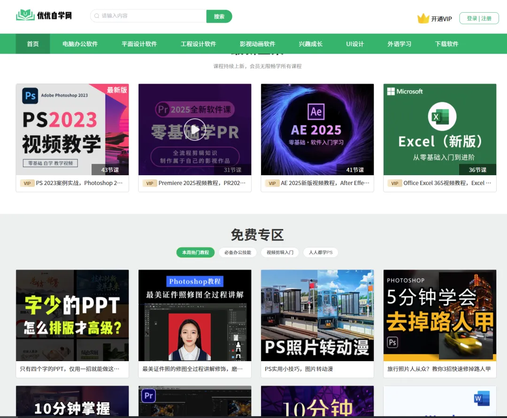The image size is (507, 418).
Task: Click the VIP badge on PS 2023 course
Action: click(27, 184)
